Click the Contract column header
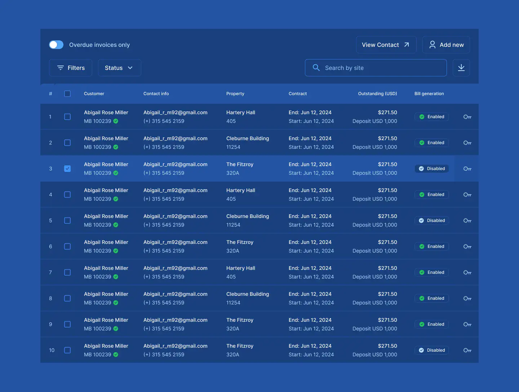519x392 pixels. (298, 94)
